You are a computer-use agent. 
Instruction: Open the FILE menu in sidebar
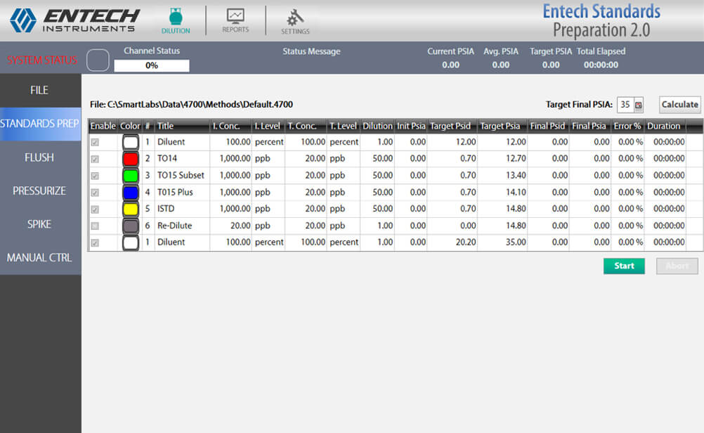pos(41,90)
